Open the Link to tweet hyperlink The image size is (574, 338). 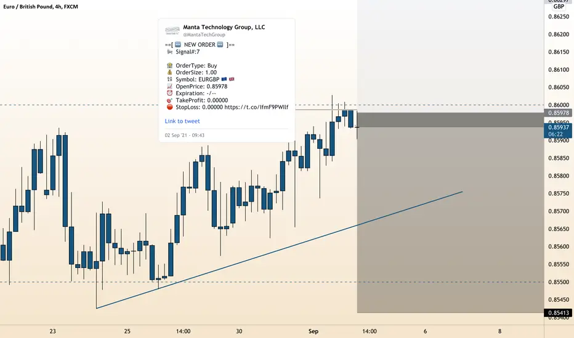tap(182, 121)
